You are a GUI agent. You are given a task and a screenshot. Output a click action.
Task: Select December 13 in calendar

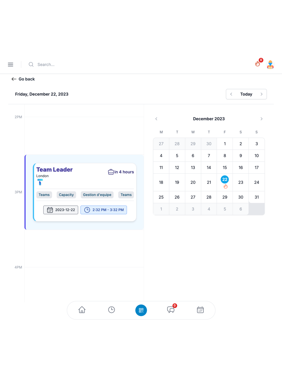tap(193, 167)
